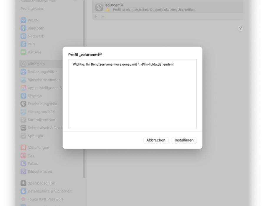This screenshot has height=206, width=265.
Task: Click the Abbrechen button
Action: 156,140
